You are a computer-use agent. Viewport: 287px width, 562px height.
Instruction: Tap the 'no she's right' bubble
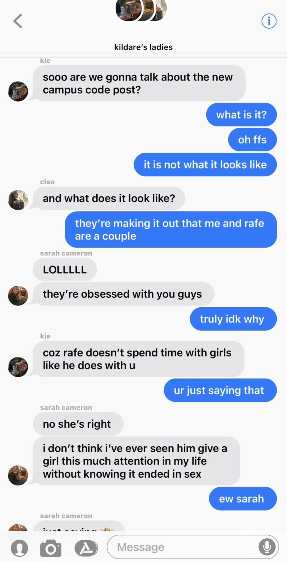(78, 424)
